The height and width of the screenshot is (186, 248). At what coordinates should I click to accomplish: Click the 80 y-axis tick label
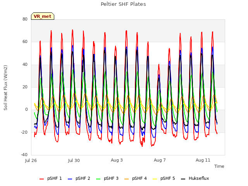click(x=25, y=19)
